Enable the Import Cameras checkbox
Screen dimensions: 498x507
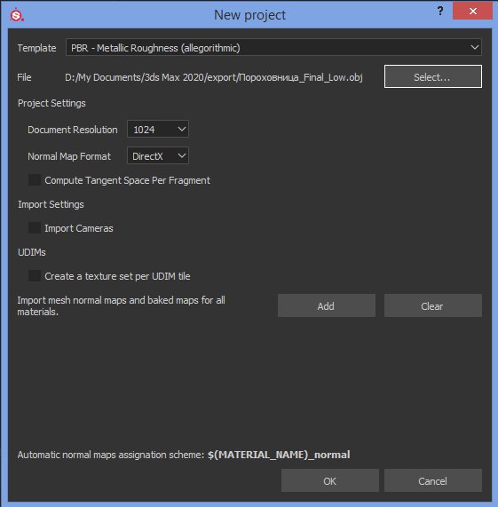(x=35, y=228)
